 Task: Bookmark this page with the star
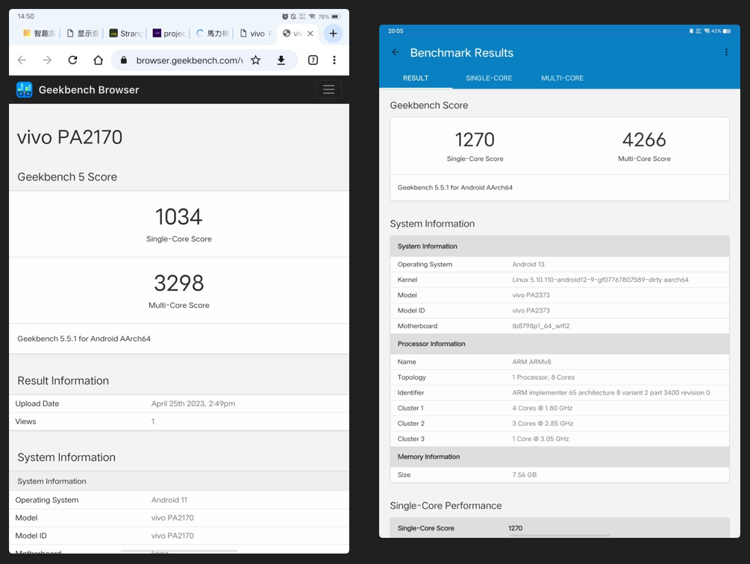coord(256,60)
